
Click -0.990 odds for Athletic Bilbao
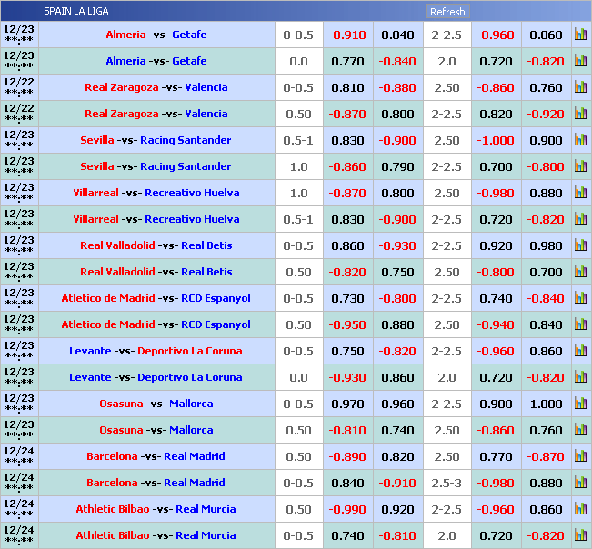pos(347,509)
